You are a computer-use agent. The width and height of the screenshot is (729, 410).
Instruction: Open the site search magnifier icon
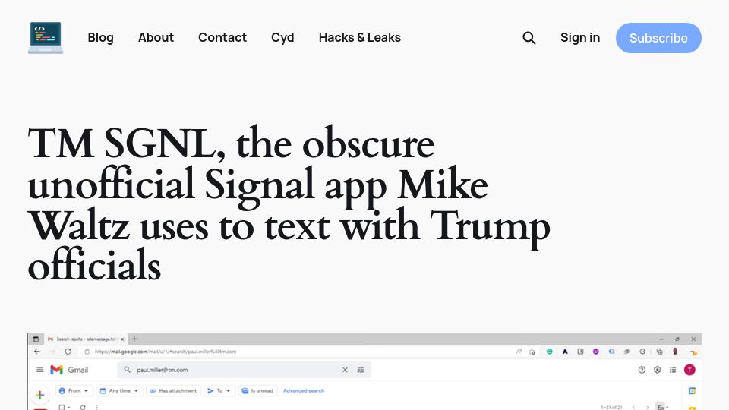point(529,38)
